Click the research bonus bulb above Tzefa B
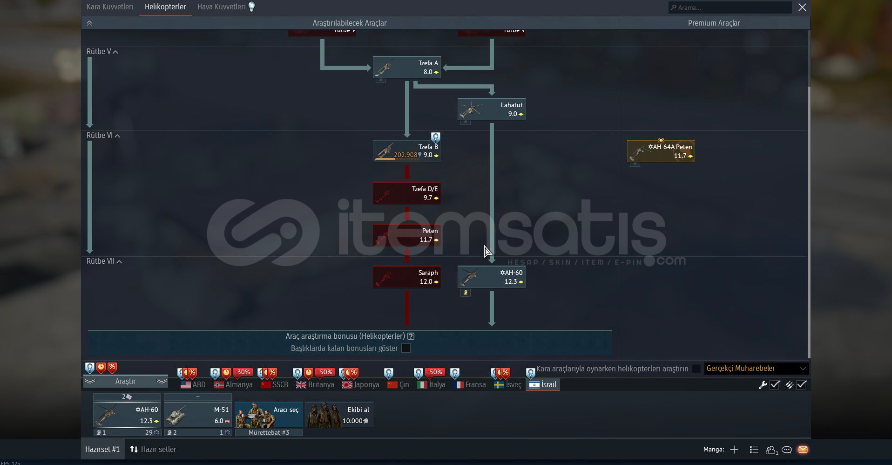The height and width of the screenshot is (465, 892). pos(435,137)
